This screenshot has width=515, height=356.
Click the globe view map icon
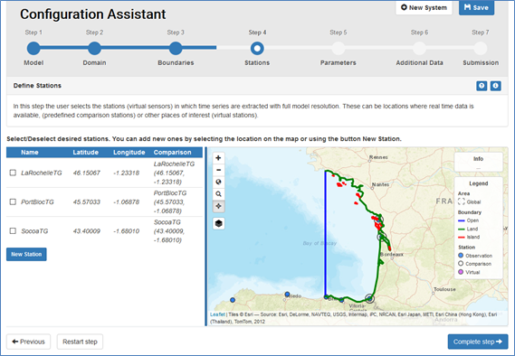coord(218,182)
